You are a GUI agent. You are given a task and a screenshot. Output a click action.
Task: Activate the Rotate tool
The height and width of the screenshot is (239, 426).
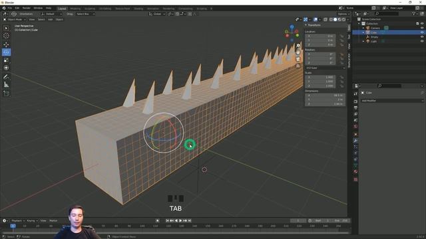click(6, 52)
